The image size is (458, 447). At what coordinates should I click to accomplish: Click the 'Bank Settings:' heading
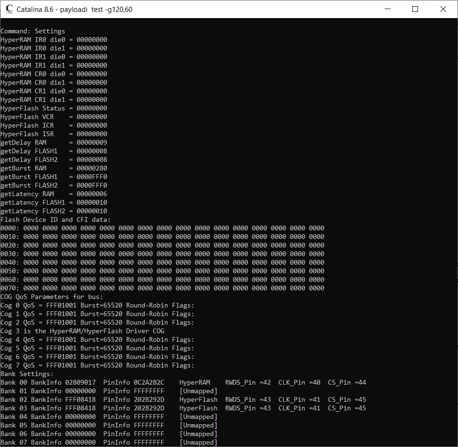(27, 374)
